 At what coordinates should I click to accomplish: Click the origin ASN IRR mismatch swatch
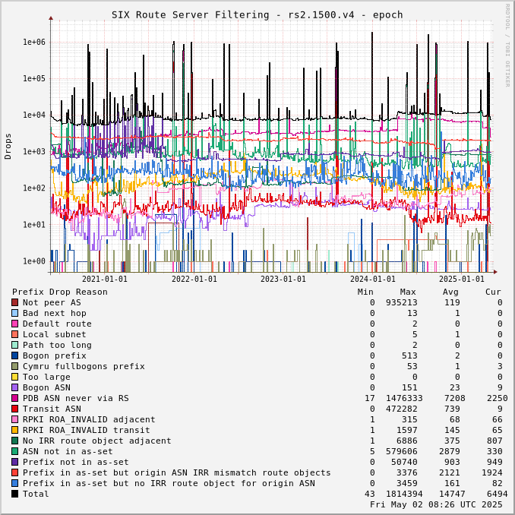click(14, 472)
